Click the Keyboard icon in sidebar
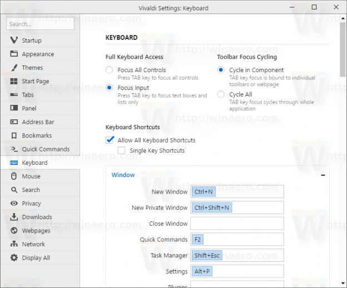Screen dimensions: 347x288 click(14, 163)
